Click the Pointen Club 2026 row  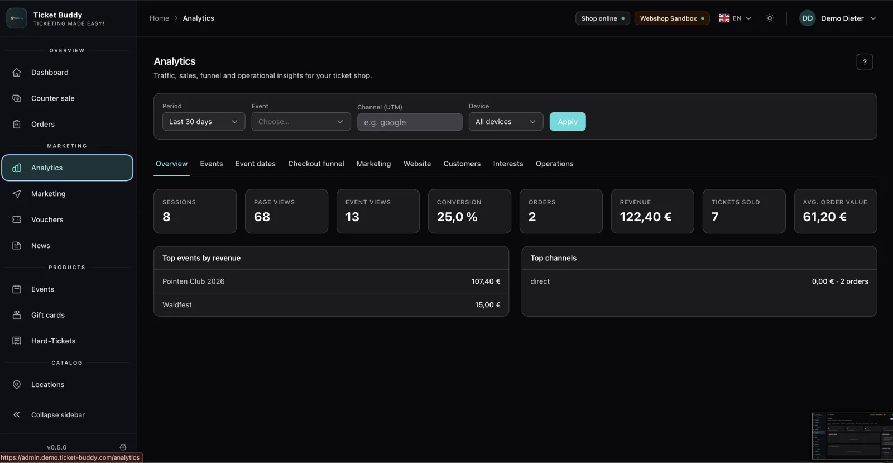pos(332,281)
